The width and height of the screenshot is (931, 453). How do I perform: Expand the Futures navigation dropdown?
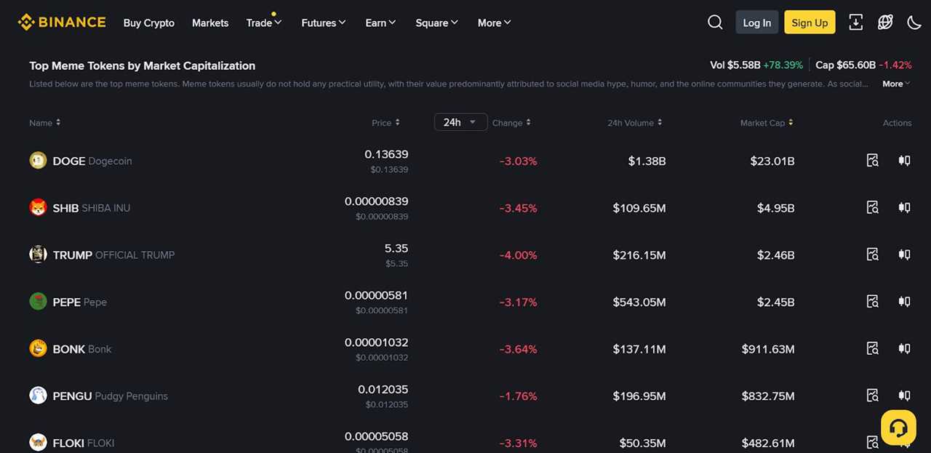[323, 23]
